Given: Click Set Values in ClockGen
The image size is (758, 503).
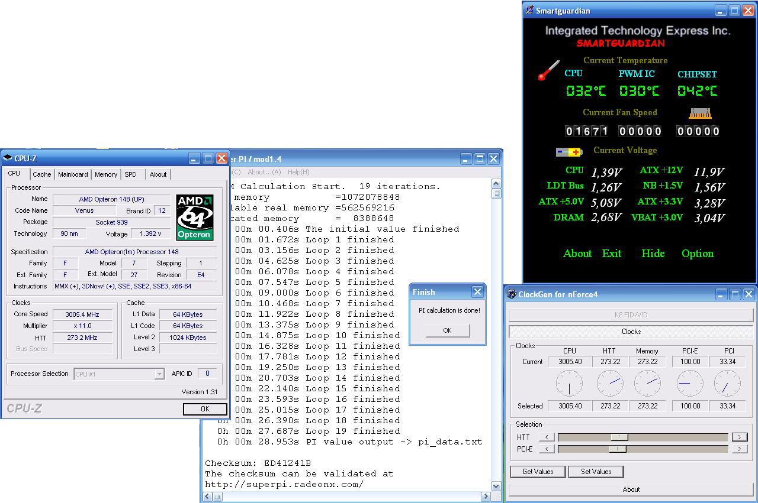Looking at the screenshot, I should 596,472.
